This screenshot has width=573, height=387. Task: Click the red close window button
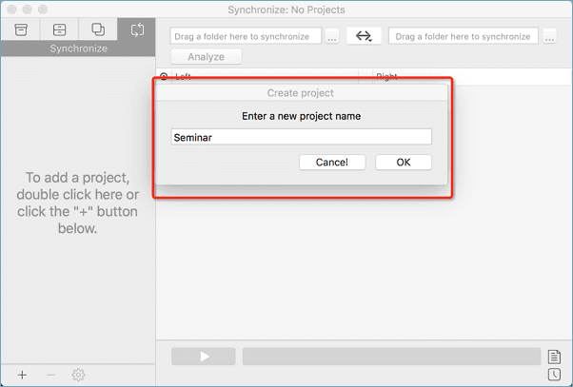click(11, 10)
